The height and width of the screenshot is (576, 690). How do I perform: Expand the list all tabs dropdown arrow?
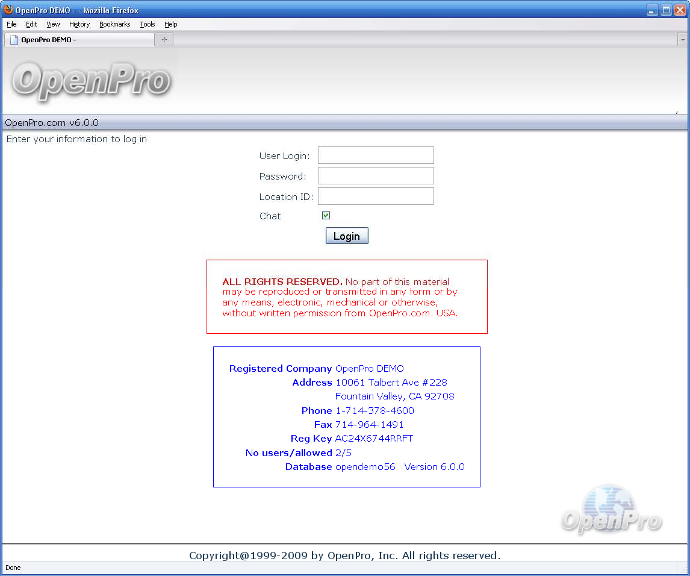683,40
